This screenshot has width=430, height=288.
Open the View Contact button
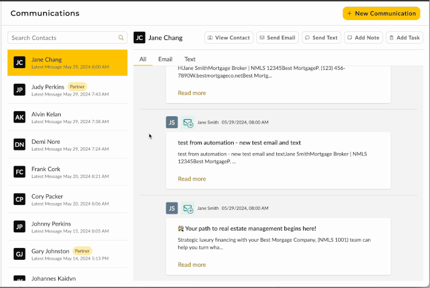(229, 37)
